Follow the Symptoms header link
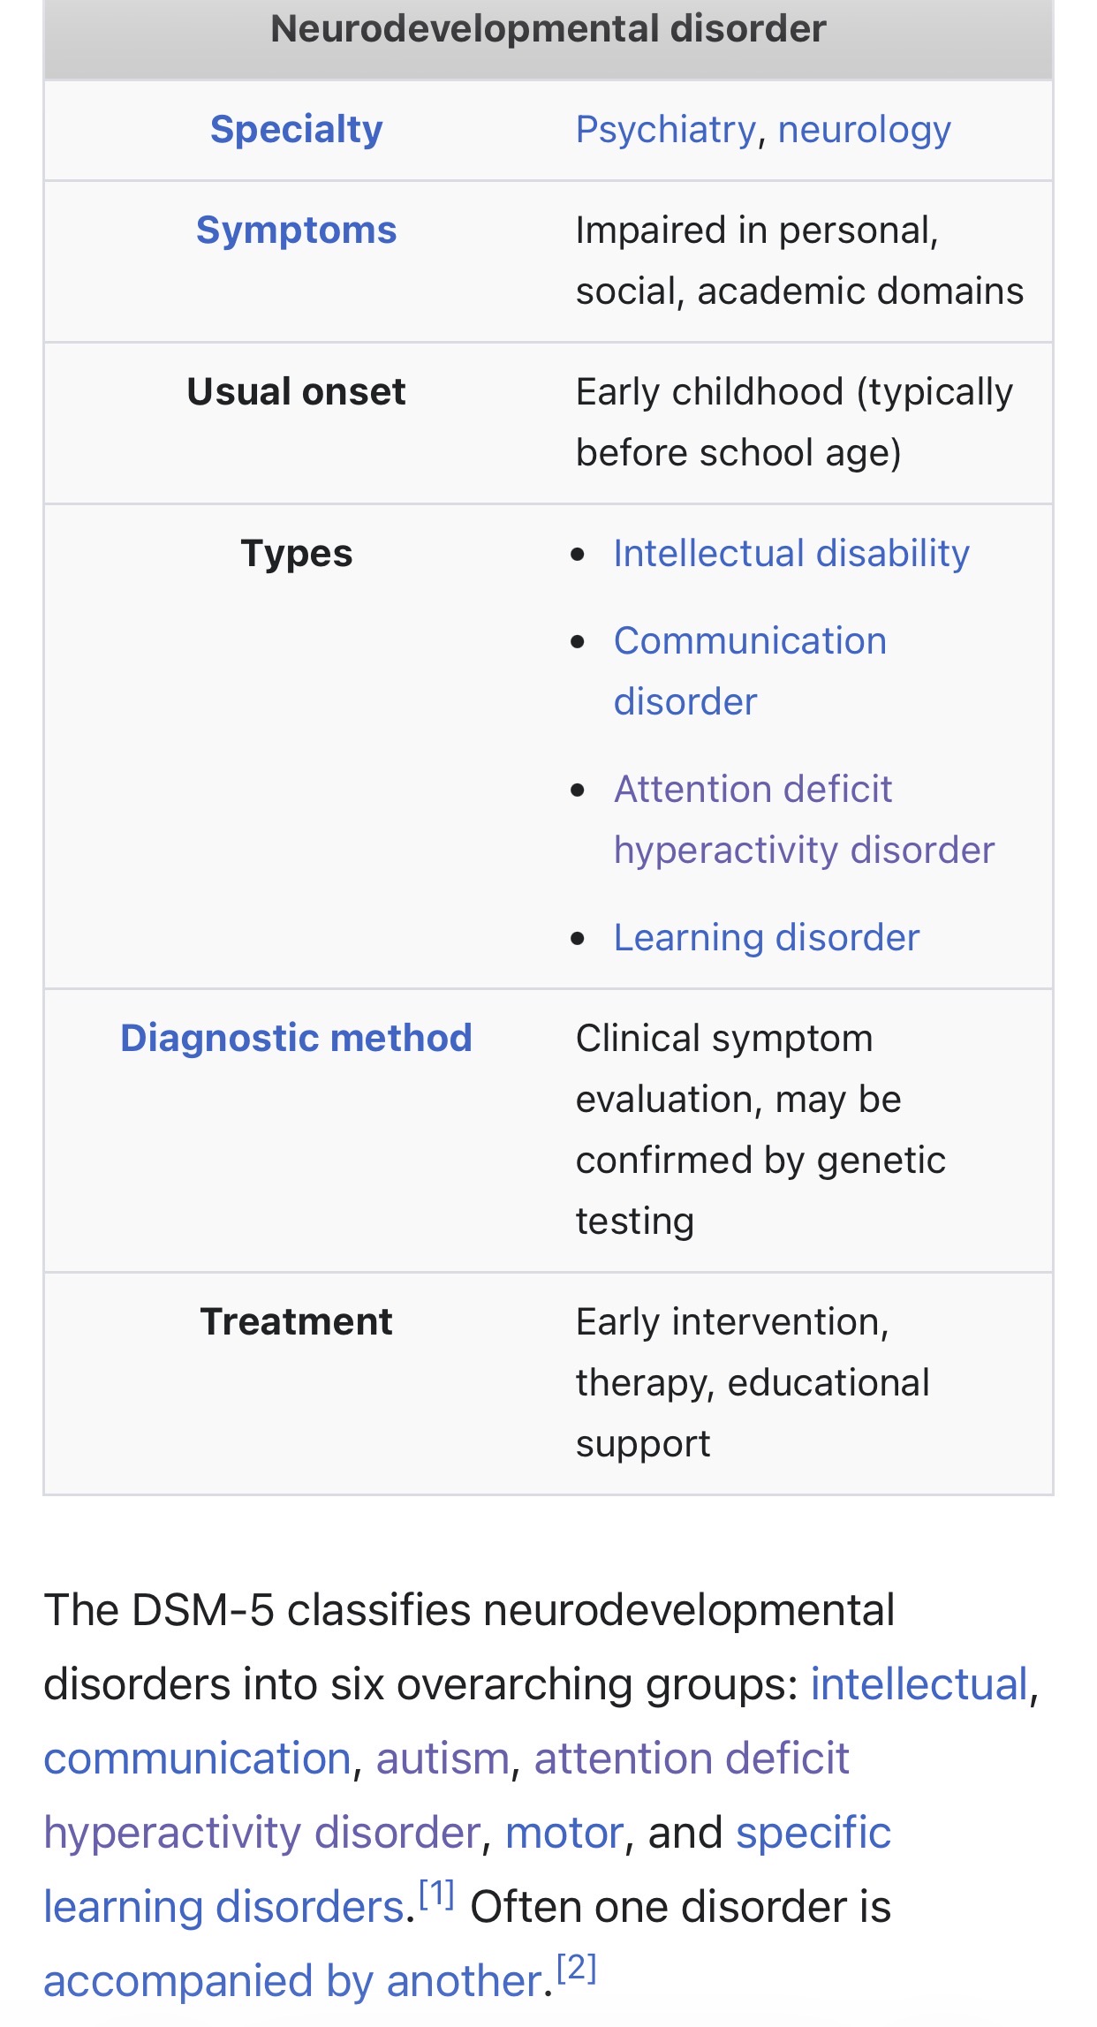Viewport: 1097px width, 2027px height. click(x=296, y=231)
